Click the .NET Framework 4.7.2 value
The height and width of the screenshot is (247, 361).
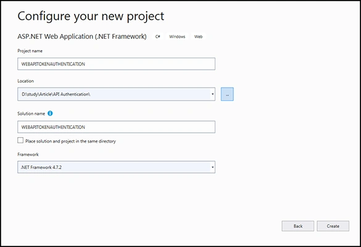click(x=41, y=167)
